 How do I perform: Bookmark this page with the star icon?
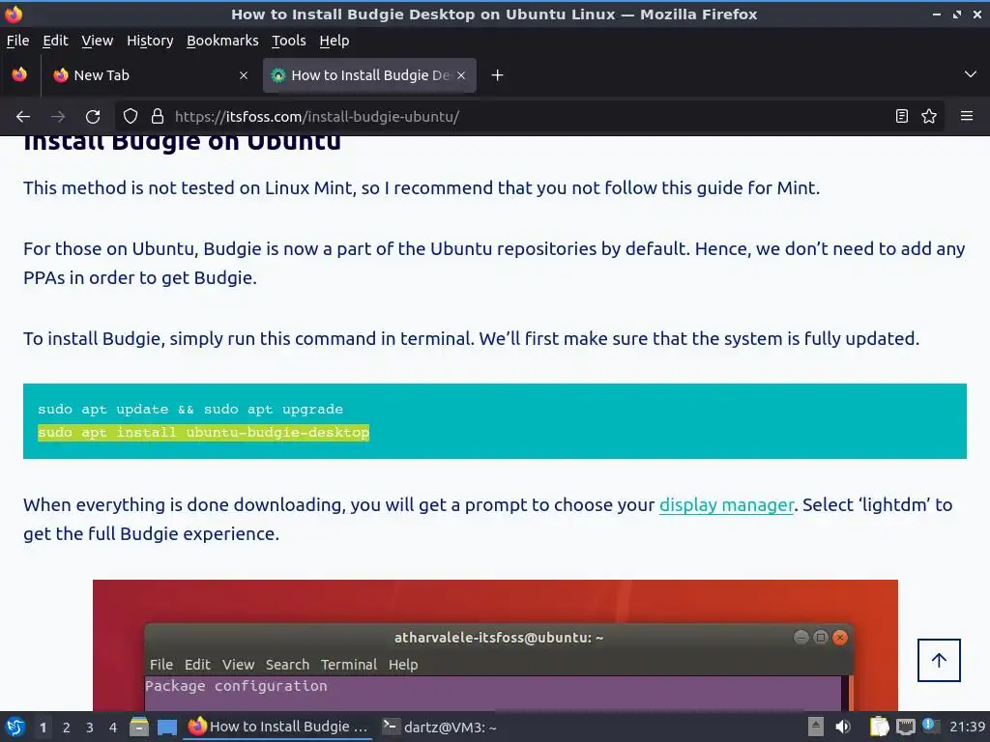(929, 116)
